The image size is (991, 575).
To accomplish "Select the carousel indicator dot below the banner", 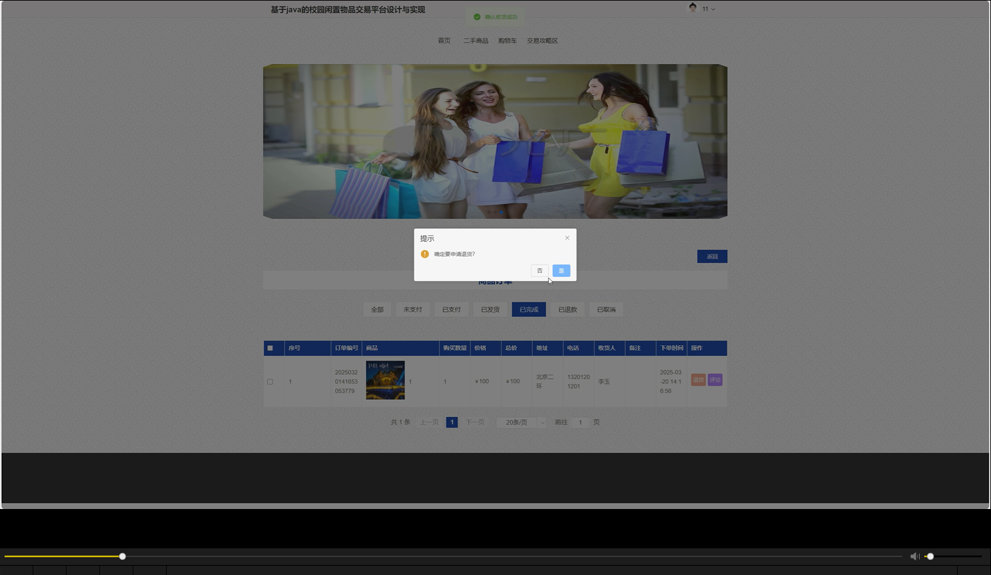I will point(501,212).
